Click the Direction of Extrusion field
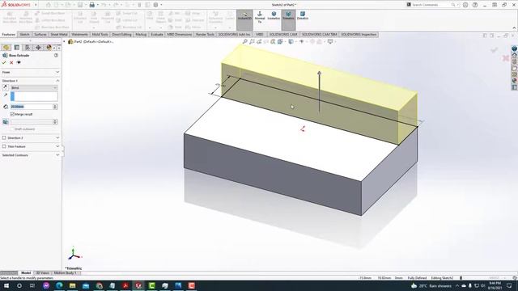518x291 pixels. coord(34,96)
